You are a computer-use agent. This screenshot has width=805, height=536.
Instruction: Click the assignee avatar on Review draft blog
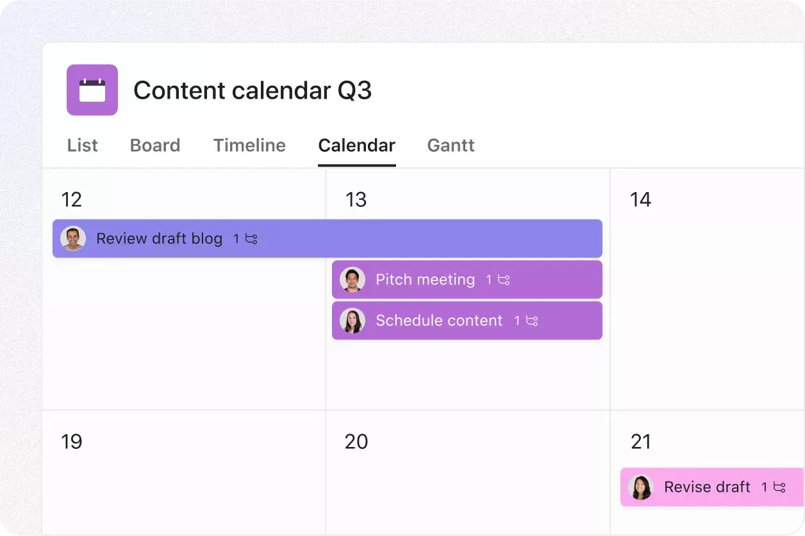[72, 238]
